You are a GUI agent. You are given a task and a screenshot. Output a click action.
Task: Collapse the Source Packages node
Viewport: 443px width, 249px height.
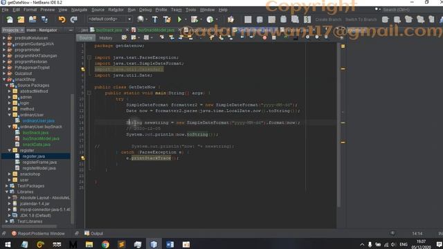pos(7,85)
